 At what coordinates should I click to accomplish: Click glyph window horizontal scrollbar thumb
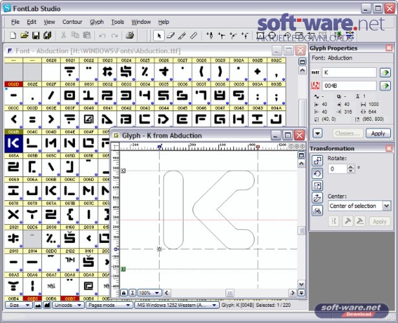pyautogui.click(x=230, y=293)
